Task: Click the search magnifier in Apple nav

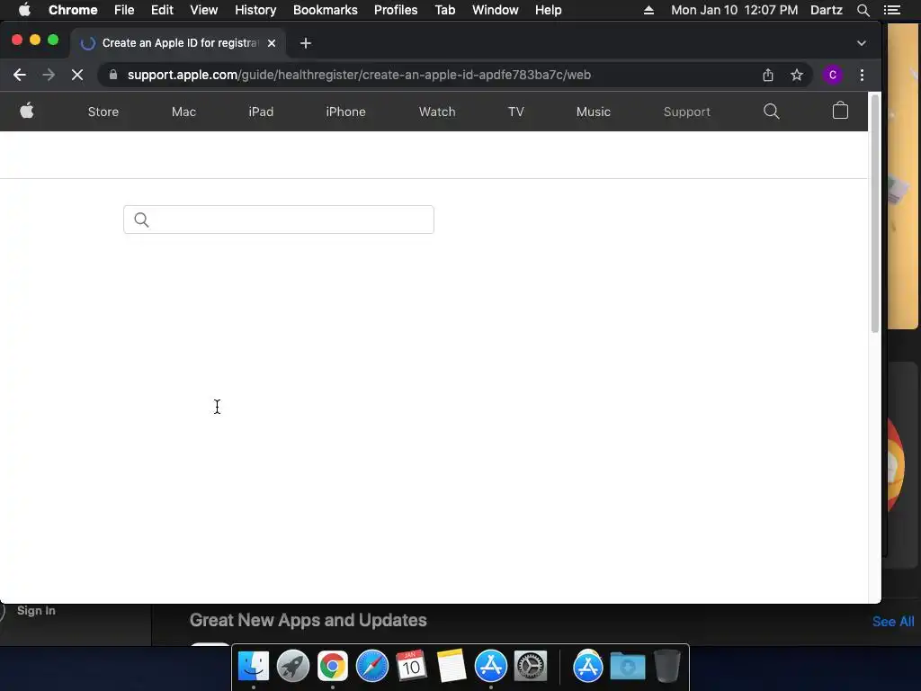Action: [771, 111]
